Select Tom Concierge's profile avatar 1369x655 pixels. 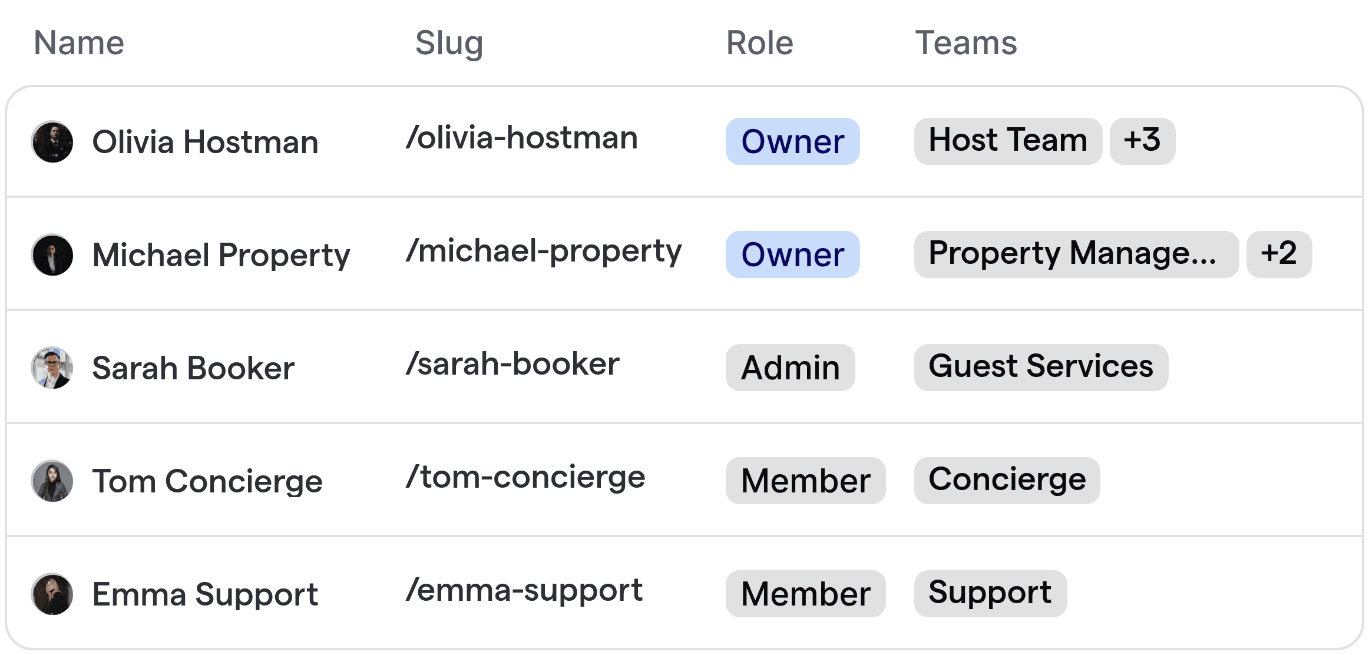click(x=52, y=481)
